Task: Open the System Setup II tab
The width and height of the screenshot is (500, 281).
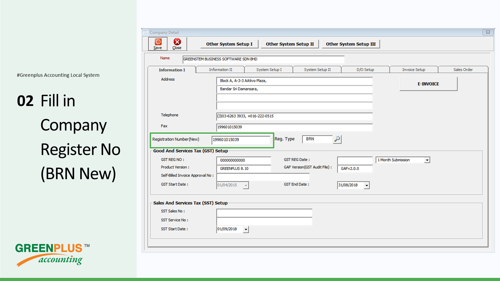Action: click(317, 69)
